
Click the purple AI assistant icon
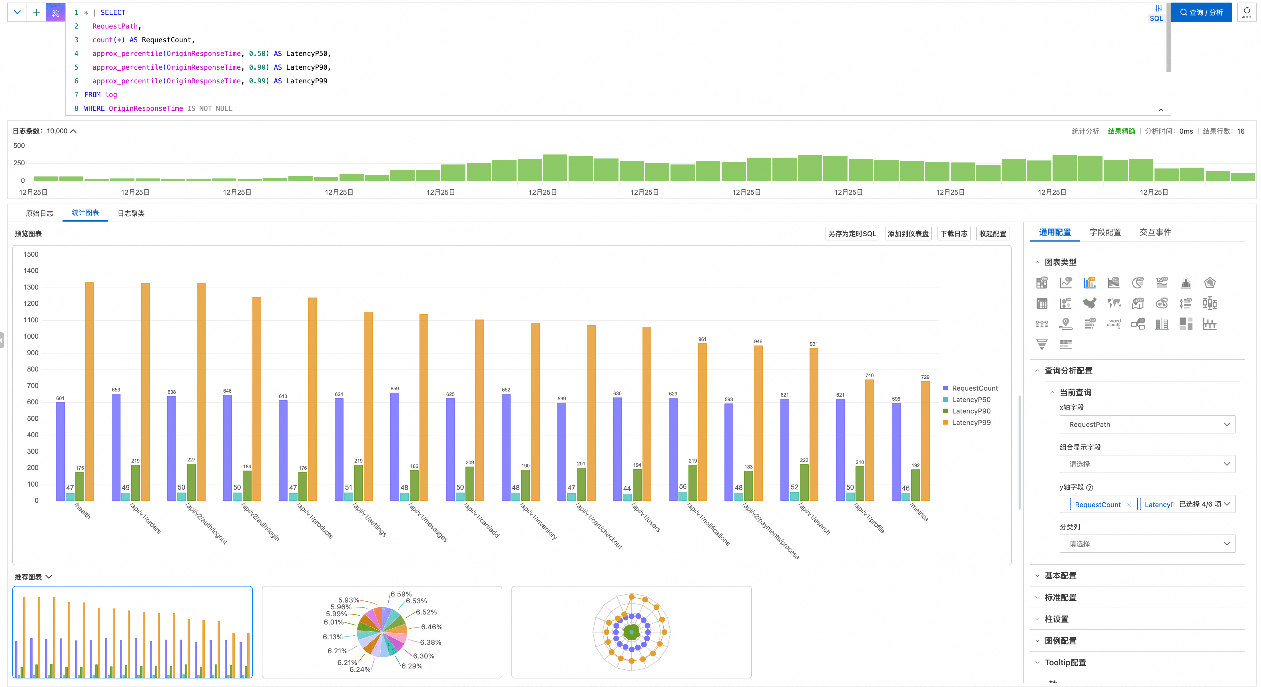tap(55, 13)
